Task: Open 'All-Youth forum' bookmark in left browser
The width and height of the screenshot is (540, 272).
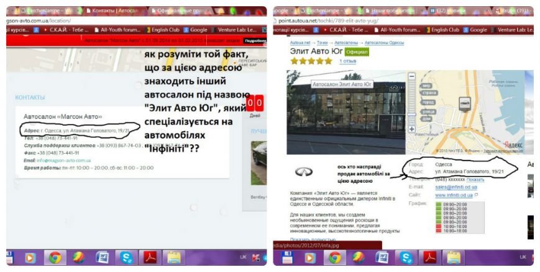Action: [x=117, y=30]
